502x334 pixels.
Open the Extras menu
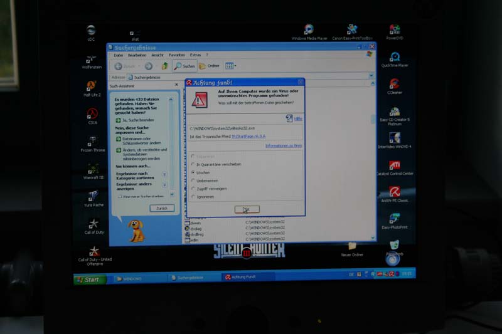pyautogui.click(x=195, y=55)
